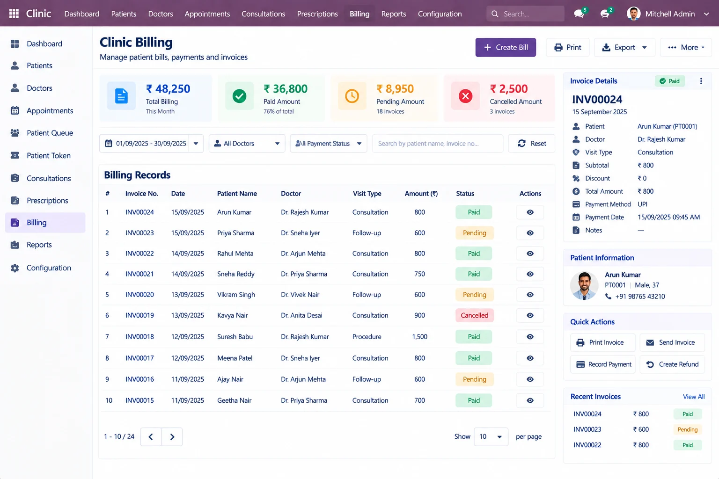Image resolution: width=719 pixels, height=479 pixels.
Task: Open the All Payment Status dropdown
Action: pyautogui.click(x=329, y=144)
